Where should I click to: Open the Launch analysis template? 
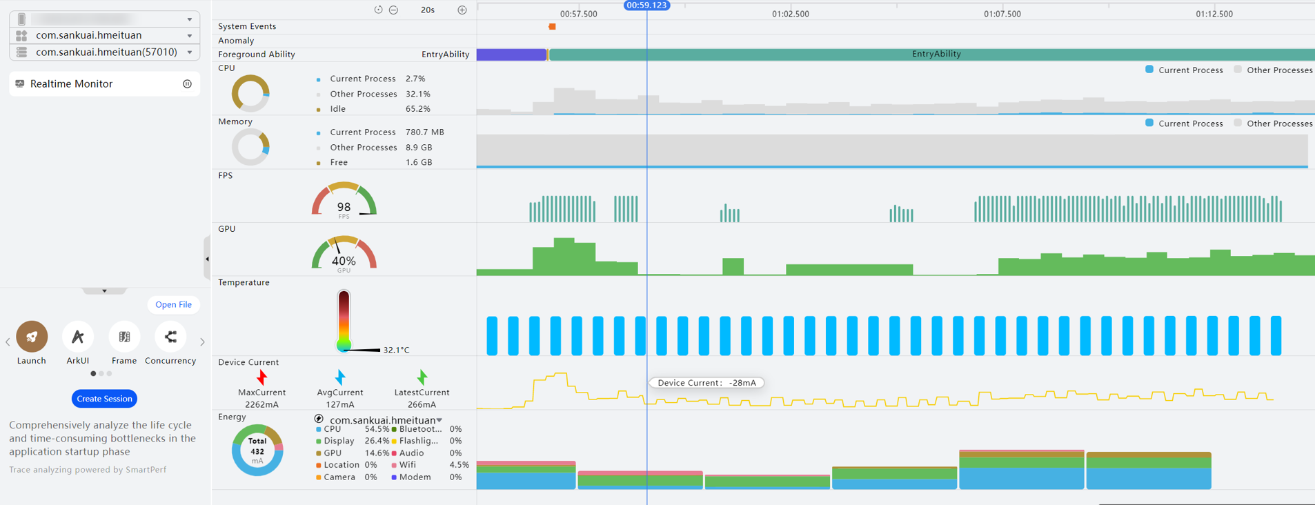coord(32,337)
